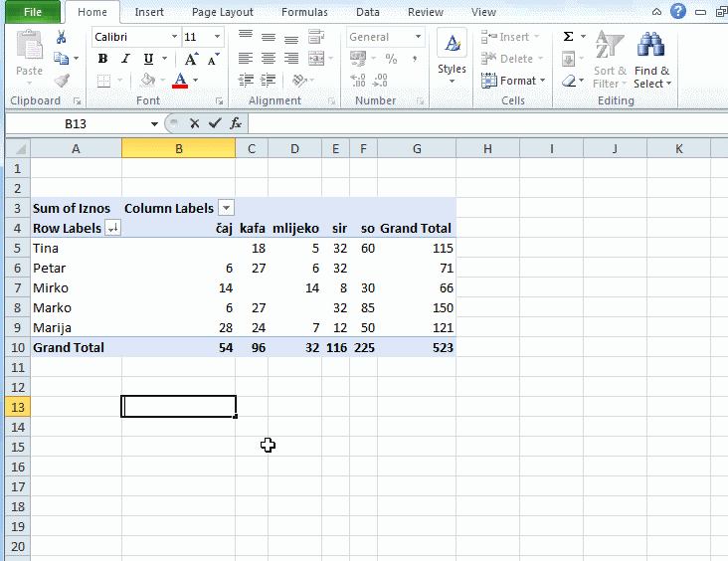Image resolution: width=728 pixels, height=561 pixels.
Task: Open Column Labels filter dropdown
Action: click(226, 208)
